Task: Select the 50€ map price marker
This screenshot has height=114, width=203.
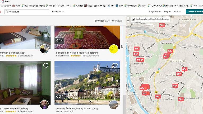Action: [181, 99]
